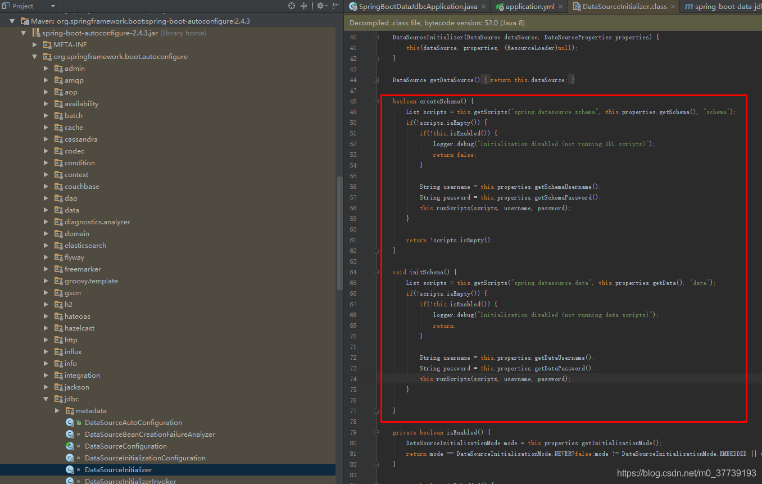Click the context package folder icon
This screenshot has width=762, height=484.
(x=58, y=175)
